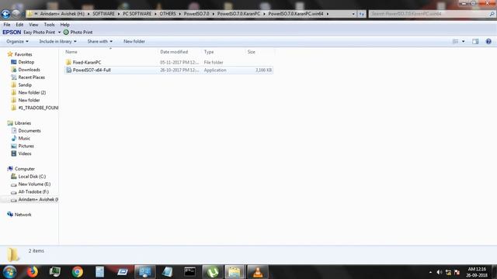Viewport: 497px width, 279px height.
Task: Open the address bar history dropdown
Action: coord(353,14)
